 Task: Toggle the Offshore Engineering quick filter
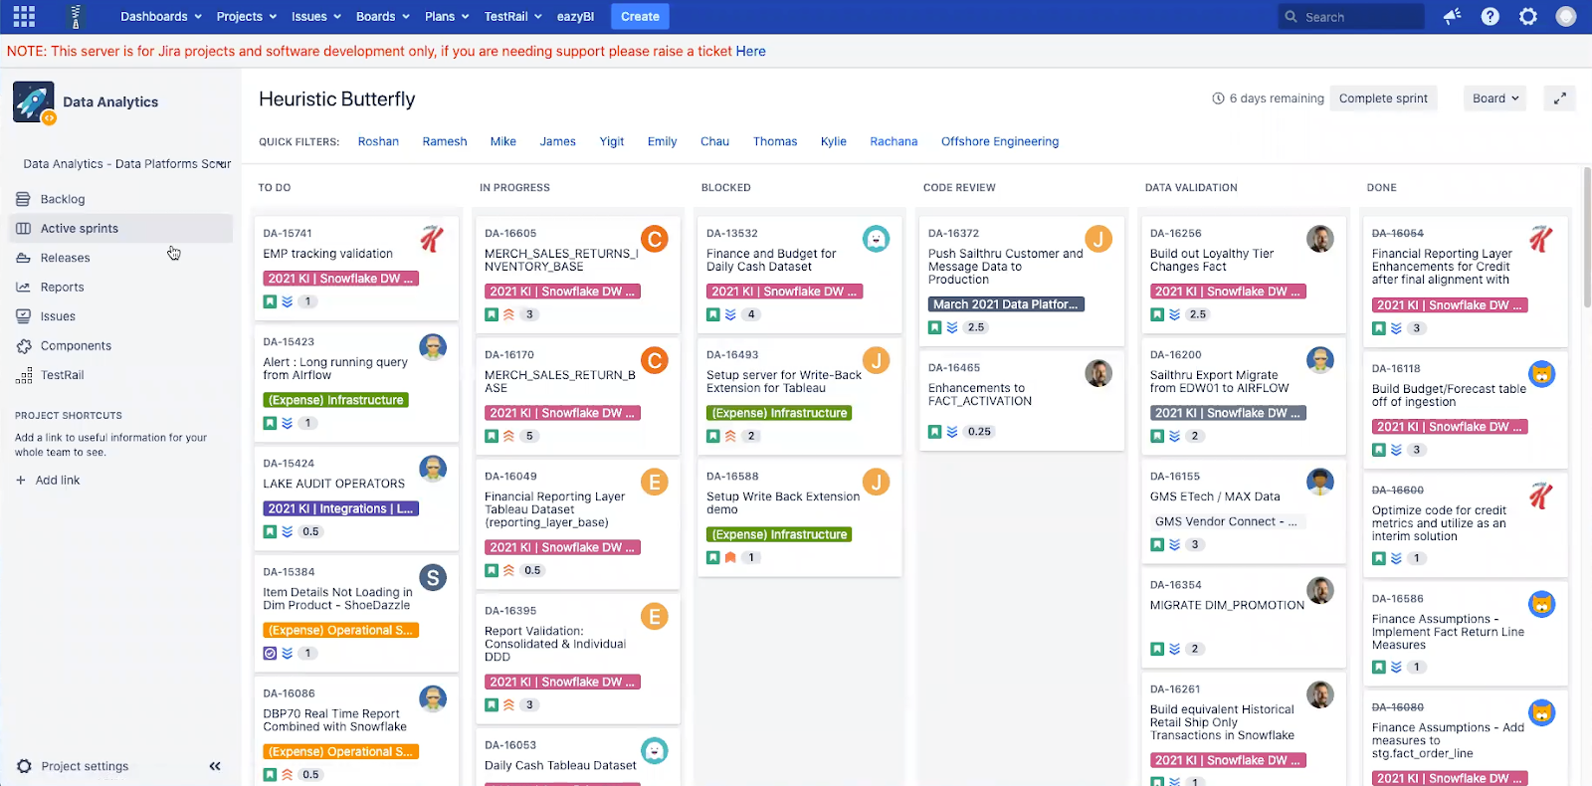[x=1000, y=141]
